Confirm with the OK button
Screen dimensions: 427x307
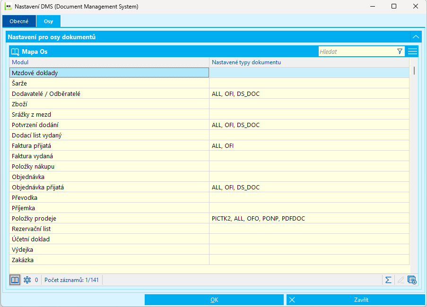214,299
